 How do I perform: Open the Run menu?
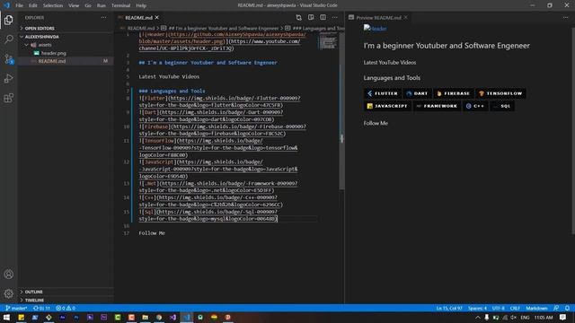coord(102,5)
